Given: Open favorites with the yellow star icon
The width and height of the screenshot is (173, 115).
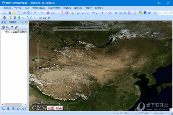Looking at the screenshot, I should pos(14,13).
